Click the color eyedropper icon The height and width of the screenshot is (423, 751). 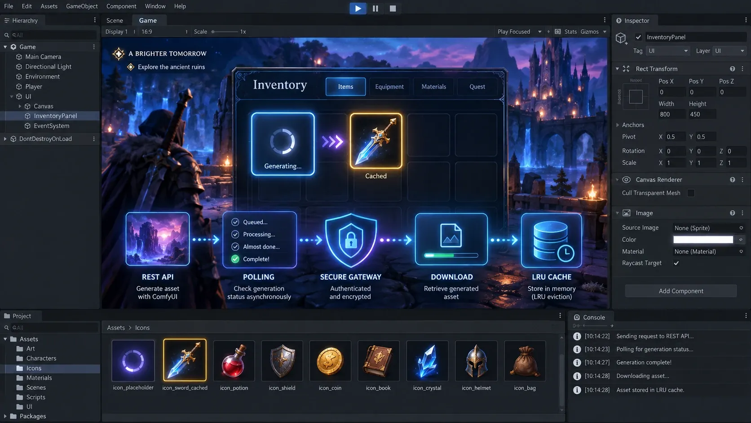click(x=741, y=240)
